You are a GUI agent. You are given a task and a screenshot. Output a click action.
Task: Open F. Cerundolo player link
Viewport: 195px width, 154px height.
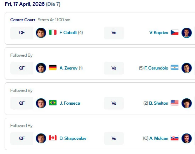(156, 68)
